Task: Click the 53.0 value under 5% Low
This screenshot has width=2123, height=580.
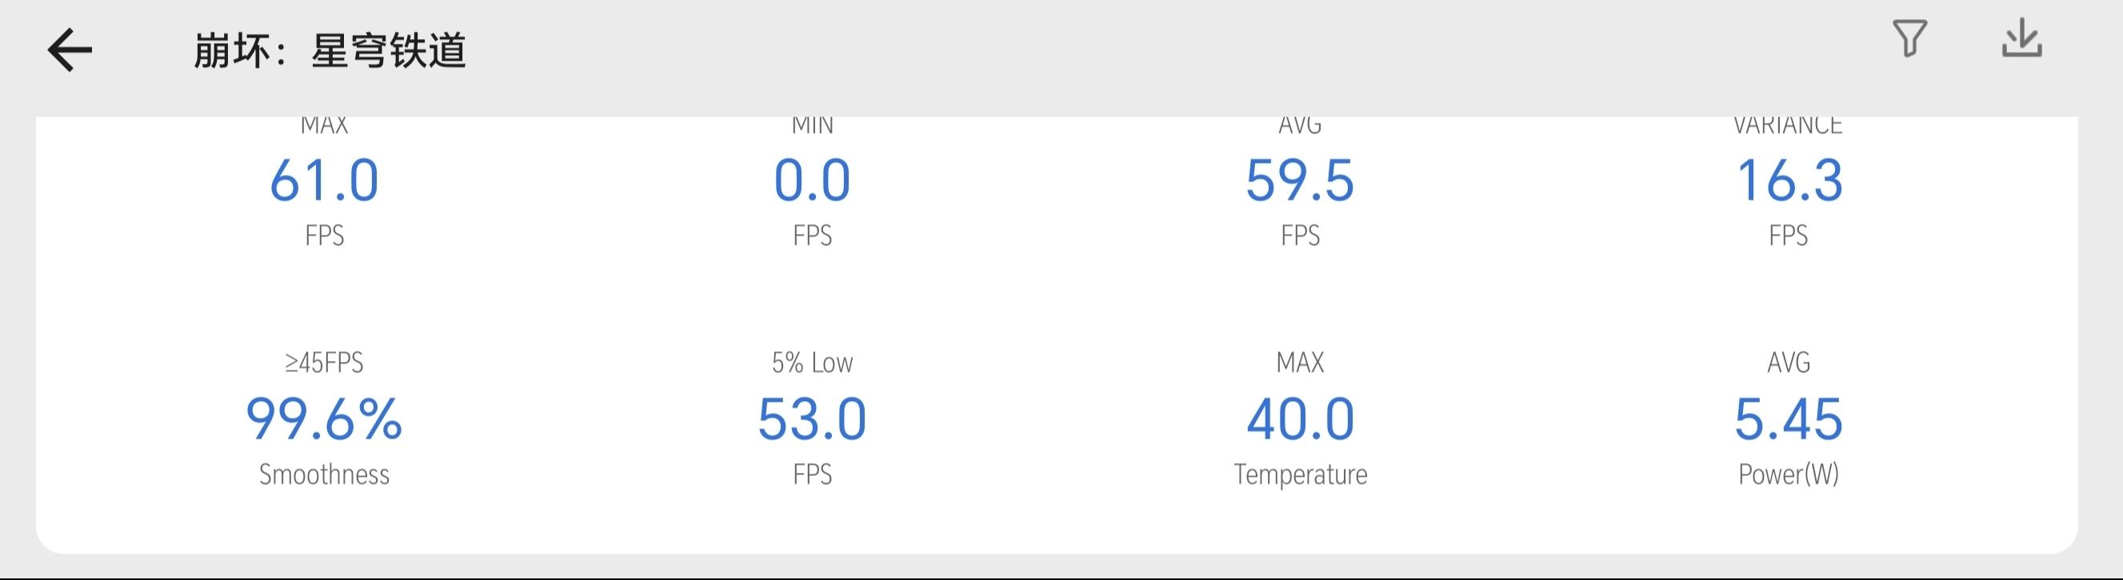Action: [x=812, y=419]
